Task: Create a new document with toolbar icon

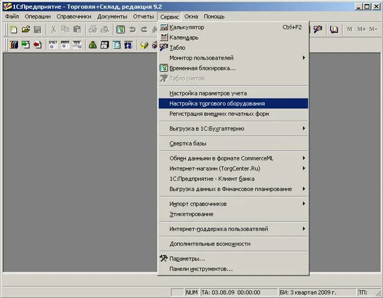Action: (x=13, y=30)
